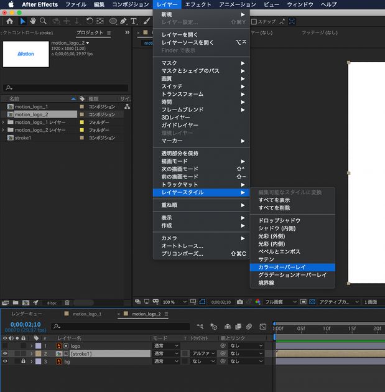Image resolution: width=385 pixels, height=392 pixels.
Task: Click the Draft 3D icon in timeline
Action: 213,327
